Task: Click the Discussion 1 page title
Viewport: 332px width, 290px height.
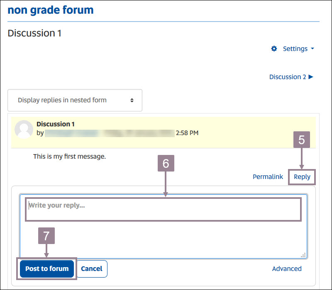Action: coord(34,33)
